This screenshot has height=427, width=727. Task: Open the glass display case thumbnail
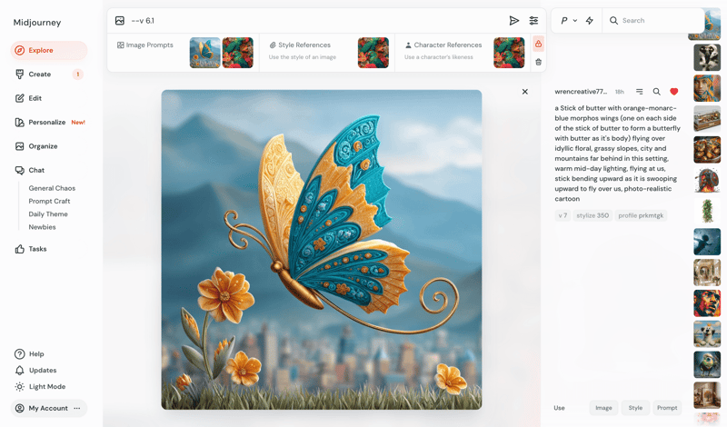[x=707, y=119]
